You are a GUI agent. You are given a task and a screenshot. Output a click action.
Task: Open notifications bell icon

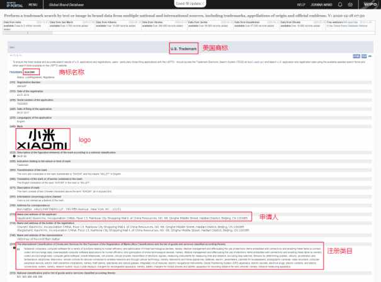(340, 4)
